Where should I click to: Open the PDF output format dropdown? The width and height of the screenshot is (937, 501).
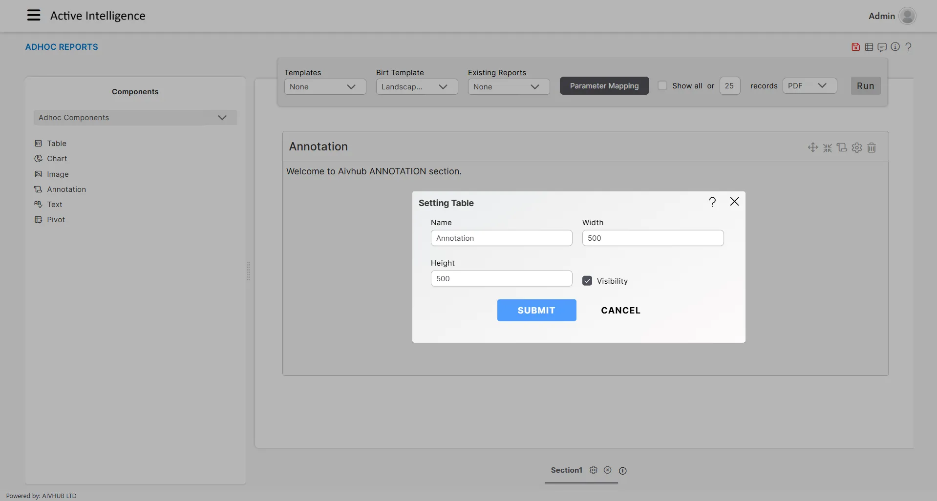(x=809, y=86)
